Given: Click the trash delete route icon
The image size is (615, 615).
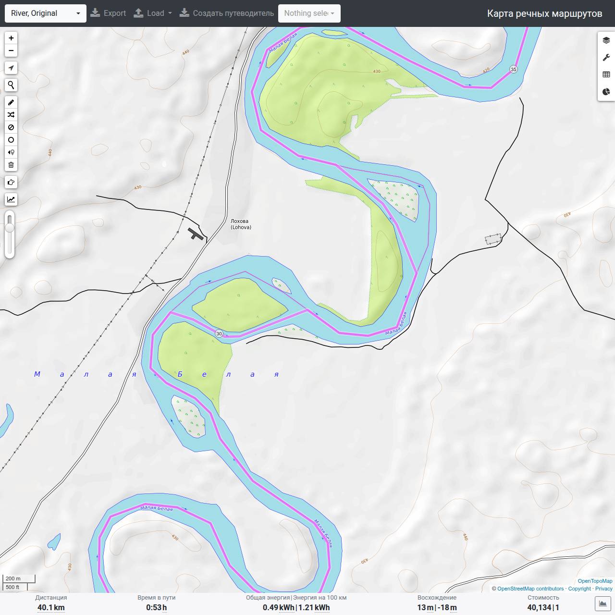Looking at the screenshot, I should (11, 165).
